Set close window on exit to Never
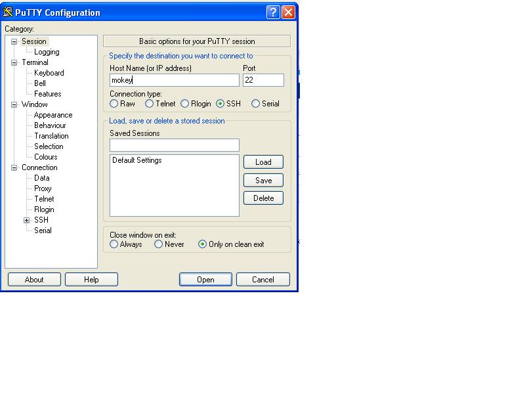This screenshot has height=394, width=525. [x=159, y=244]
